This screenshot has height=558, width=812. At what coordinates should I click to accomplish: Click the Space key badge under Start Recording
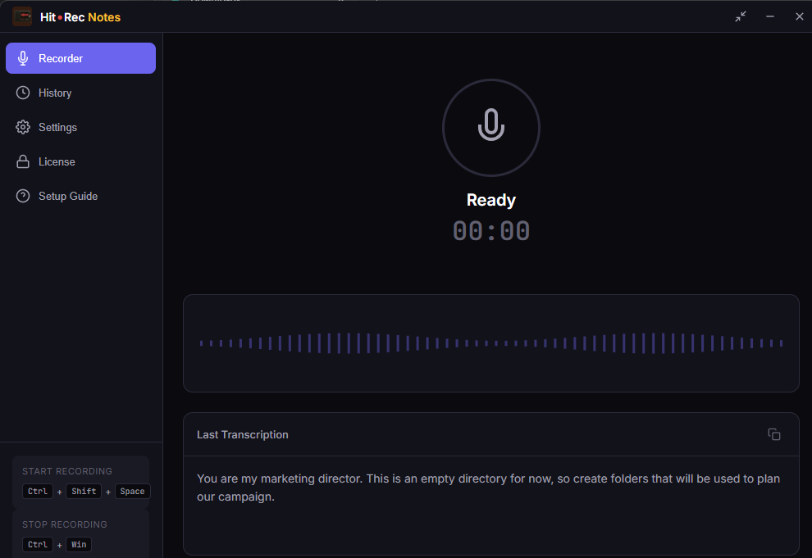tap(133, 492)
